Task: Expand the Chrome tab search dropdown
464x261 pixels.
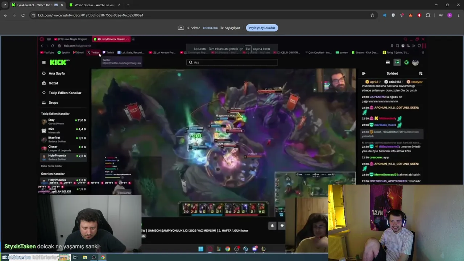Action: (5, 5)
